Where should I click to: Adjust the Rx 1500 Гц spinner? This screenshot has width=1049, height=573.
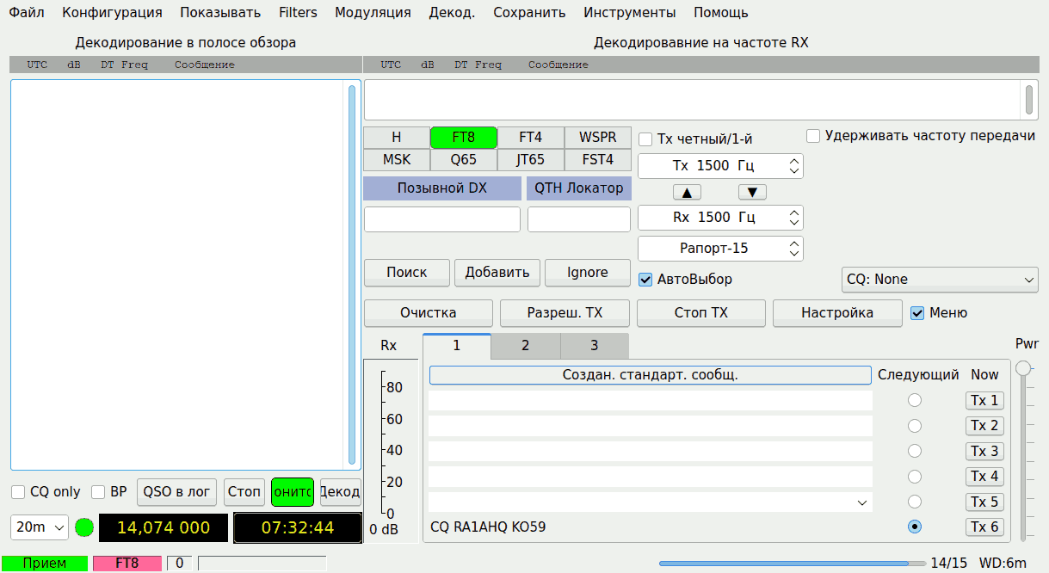point(720,218)
